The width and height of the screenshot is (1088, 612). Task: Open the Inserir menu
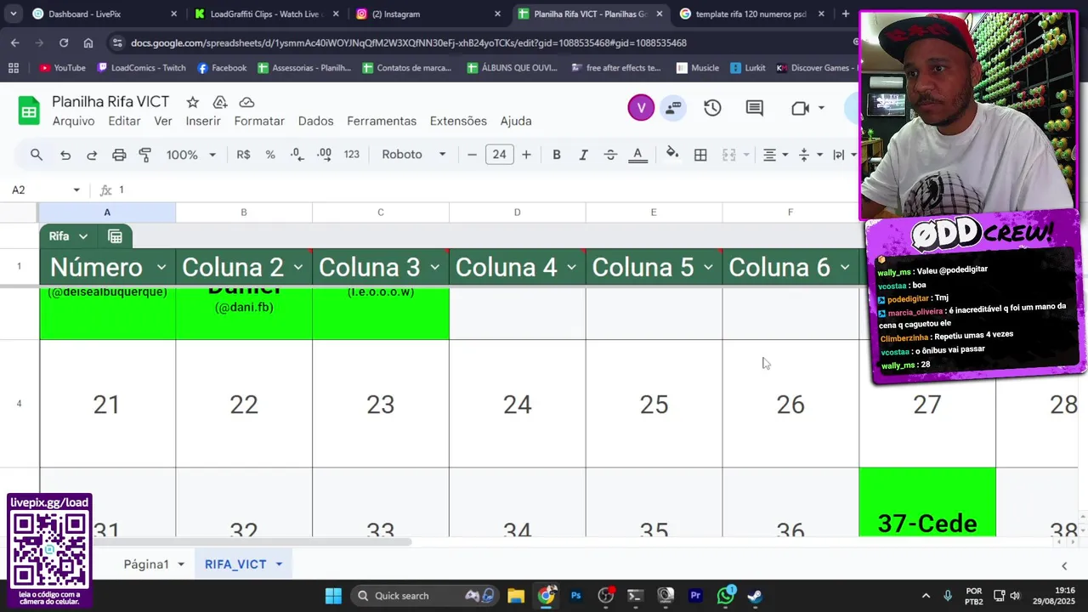[x=203, y=121]
